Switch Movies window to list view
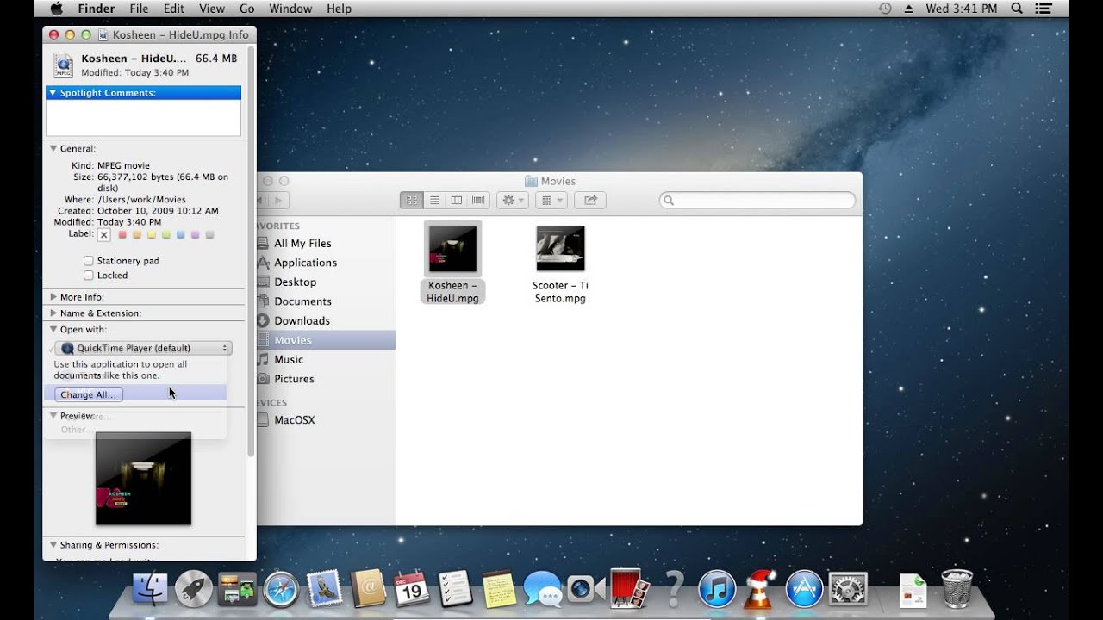Viewport: 1103px width, 620px height. [x=434, y=200]
